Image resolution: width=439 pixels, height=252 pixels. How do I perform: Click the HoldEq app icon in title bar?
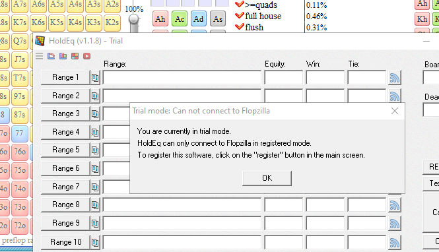click(40, 41)
